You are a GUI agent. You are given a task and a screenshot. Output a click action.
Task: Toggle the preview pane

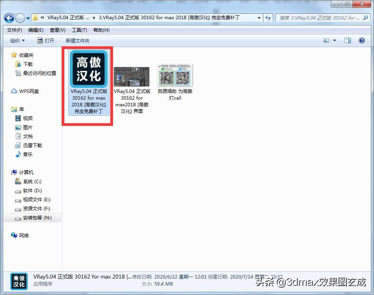(348, 40)
